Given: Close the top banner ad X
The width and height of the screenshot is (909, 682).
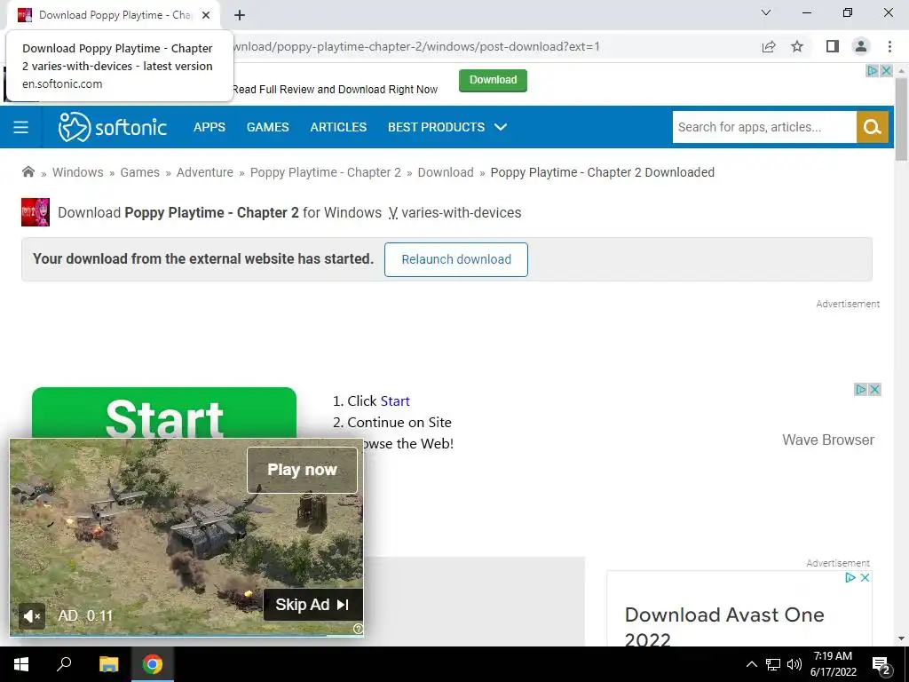Looking at the screenshot, I should pyautogui.click(x=886, y=71).
